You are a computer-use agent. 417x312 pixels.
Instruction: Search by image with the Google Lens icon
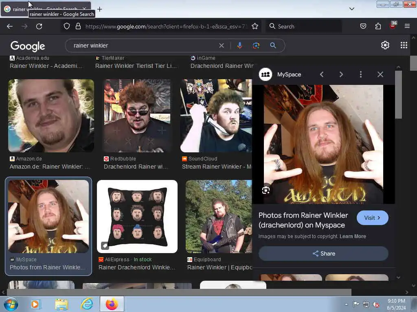pos(256,45)
